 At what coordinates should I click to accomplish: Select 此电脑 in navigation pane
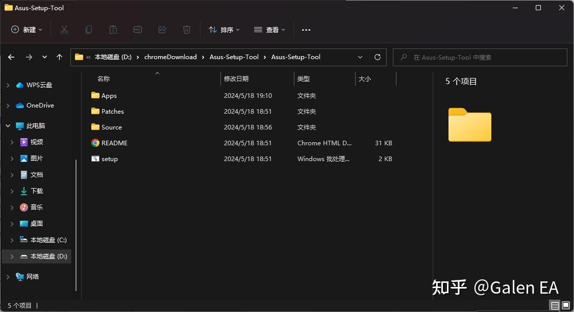[37, 125]
